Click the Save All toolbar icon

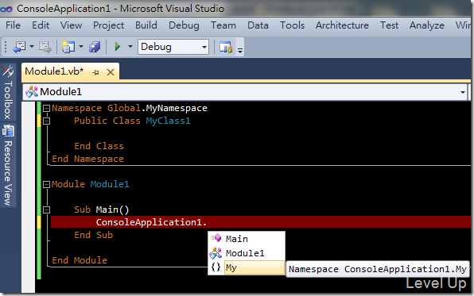point(95,47)
